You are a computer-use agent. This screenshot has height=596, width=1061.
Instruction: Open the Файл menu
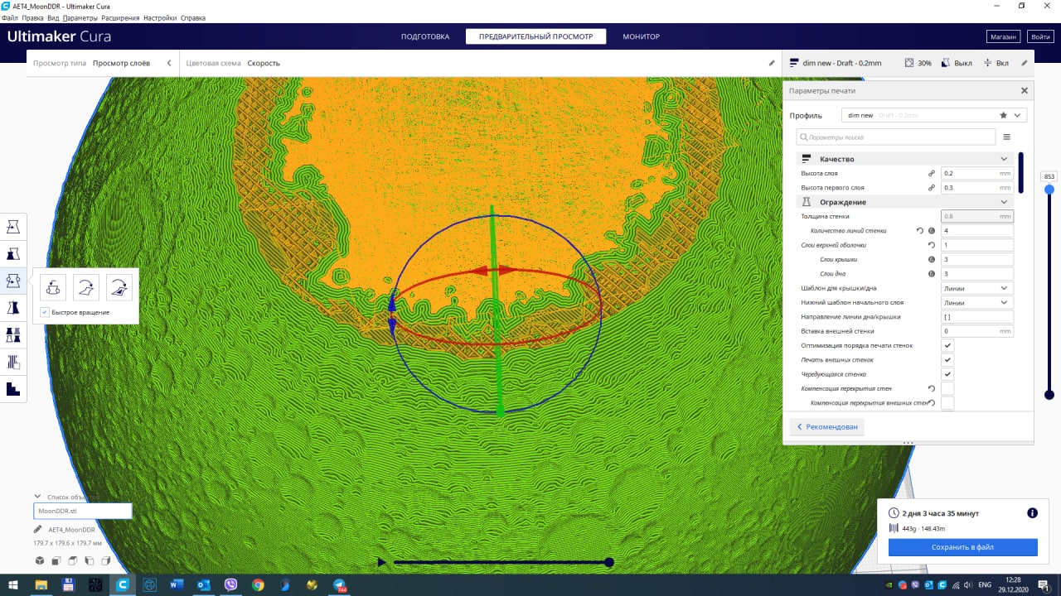10,17
